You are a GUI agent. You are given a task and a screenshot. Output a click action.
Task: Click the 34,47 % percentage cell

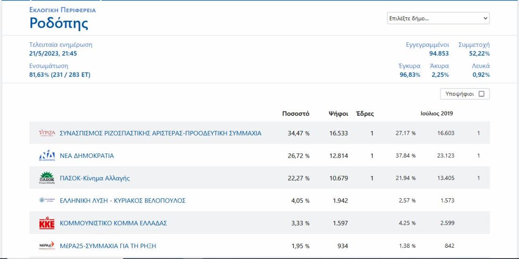point(299,133)
